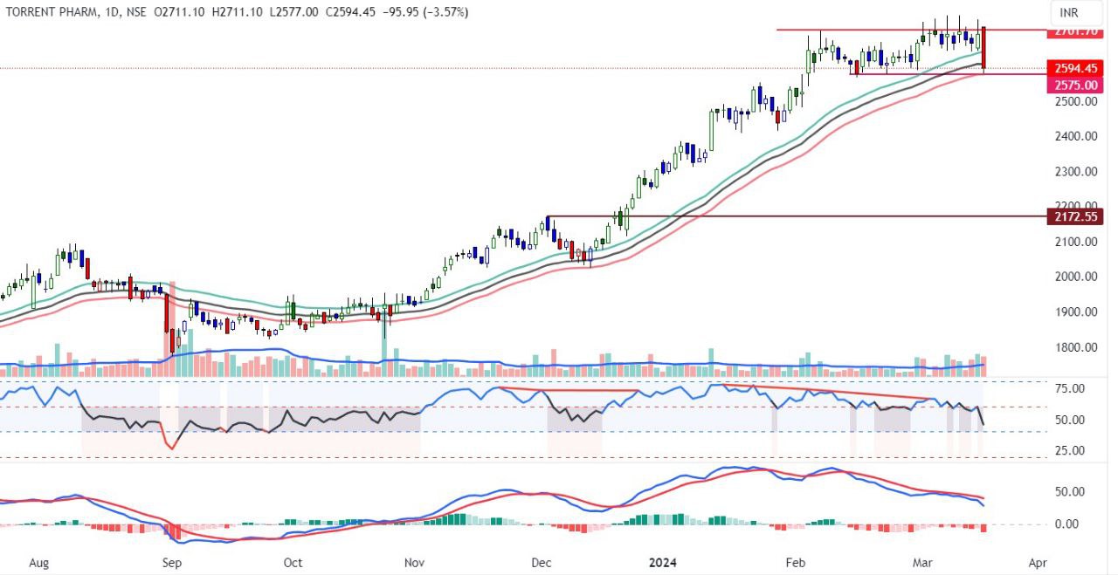Click the NSE exchange label
Screen dimensions: 1118x575
pyautogui.click(x=132, y=12)
